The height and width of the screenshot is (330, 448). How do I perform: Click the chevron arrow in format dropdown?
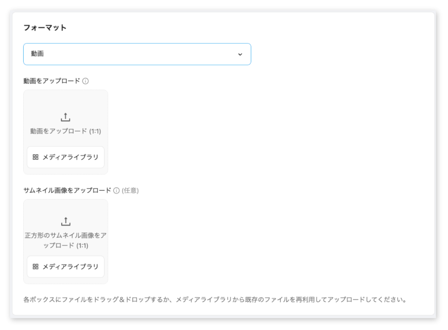point(240,54)
